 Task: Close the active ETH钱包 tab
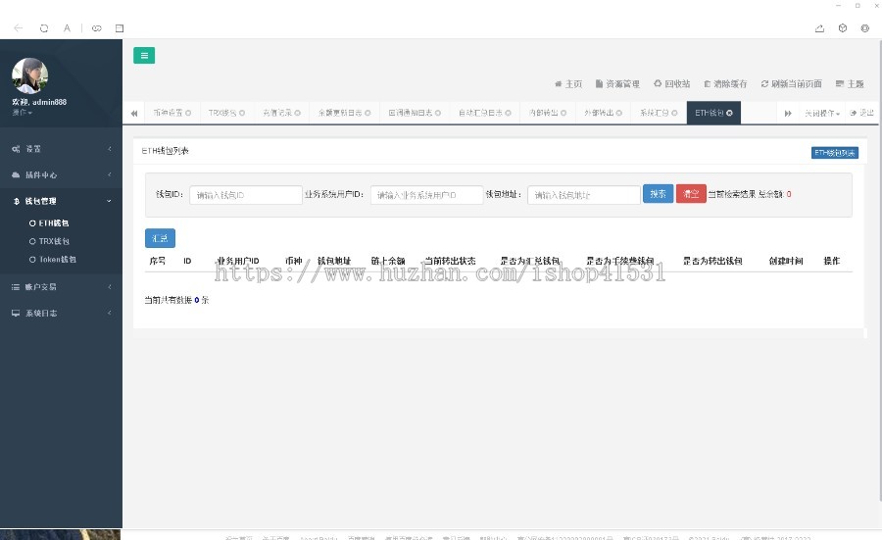click(x=729, y=114)
